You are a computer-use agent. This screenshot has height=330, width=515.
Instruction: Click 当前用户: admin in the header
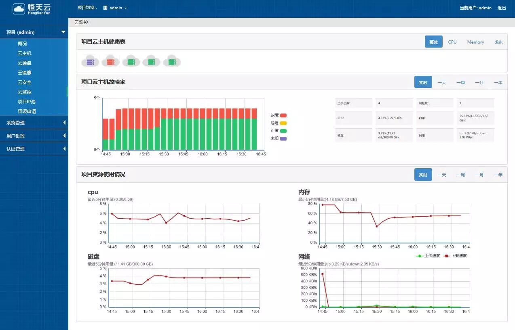[475, 8]
